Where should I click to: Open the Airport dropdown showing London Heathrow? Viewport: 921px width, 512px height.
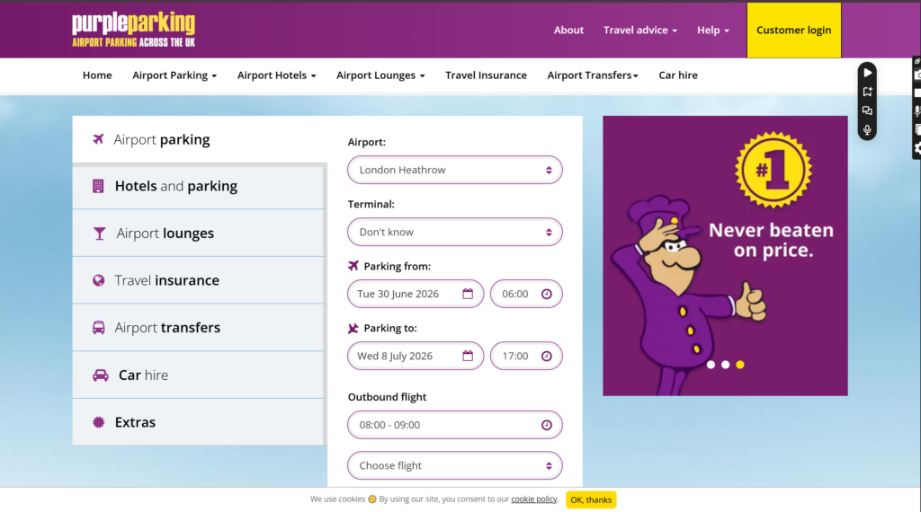tap(454, 170)
